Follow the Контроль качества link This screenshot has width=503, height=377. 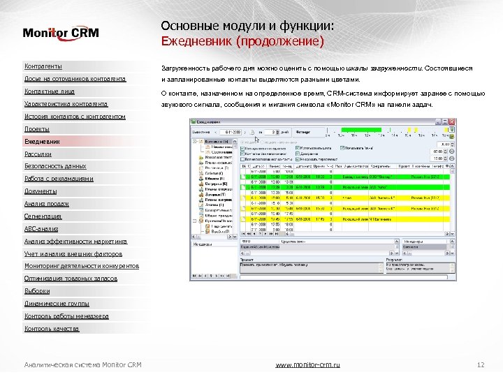[x=52, y=329]
